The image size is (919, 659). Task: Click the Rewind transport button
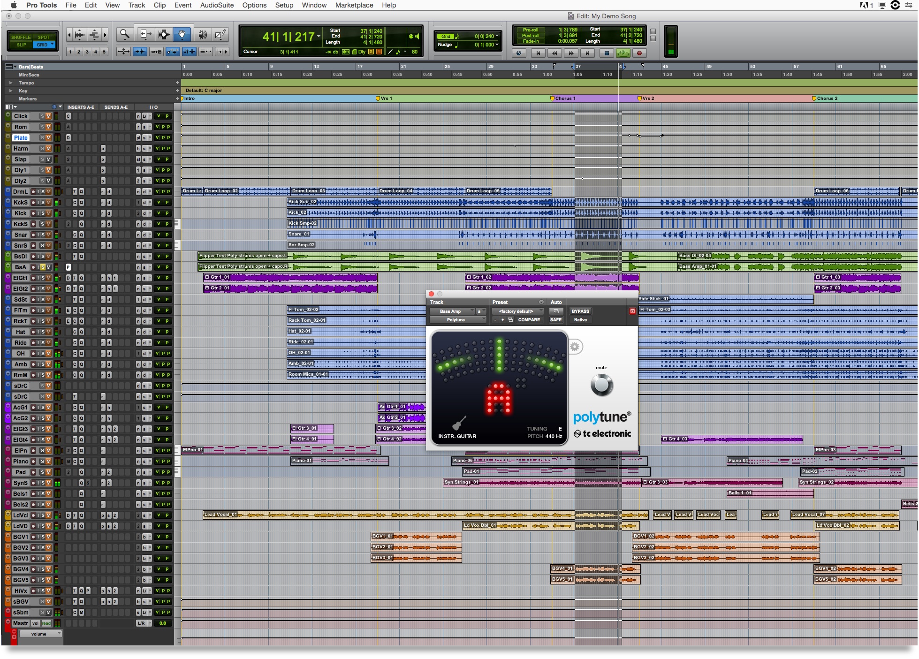555,53
